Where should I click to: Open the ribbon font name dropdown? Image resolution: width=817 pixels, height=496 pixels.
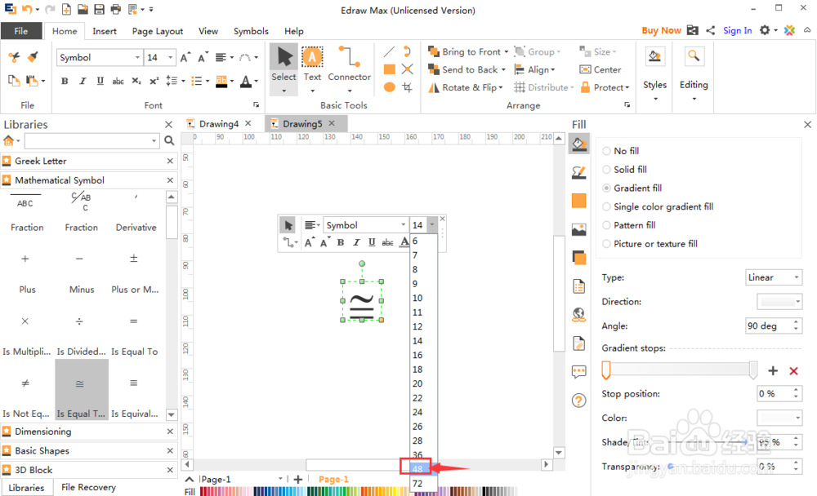137,57
